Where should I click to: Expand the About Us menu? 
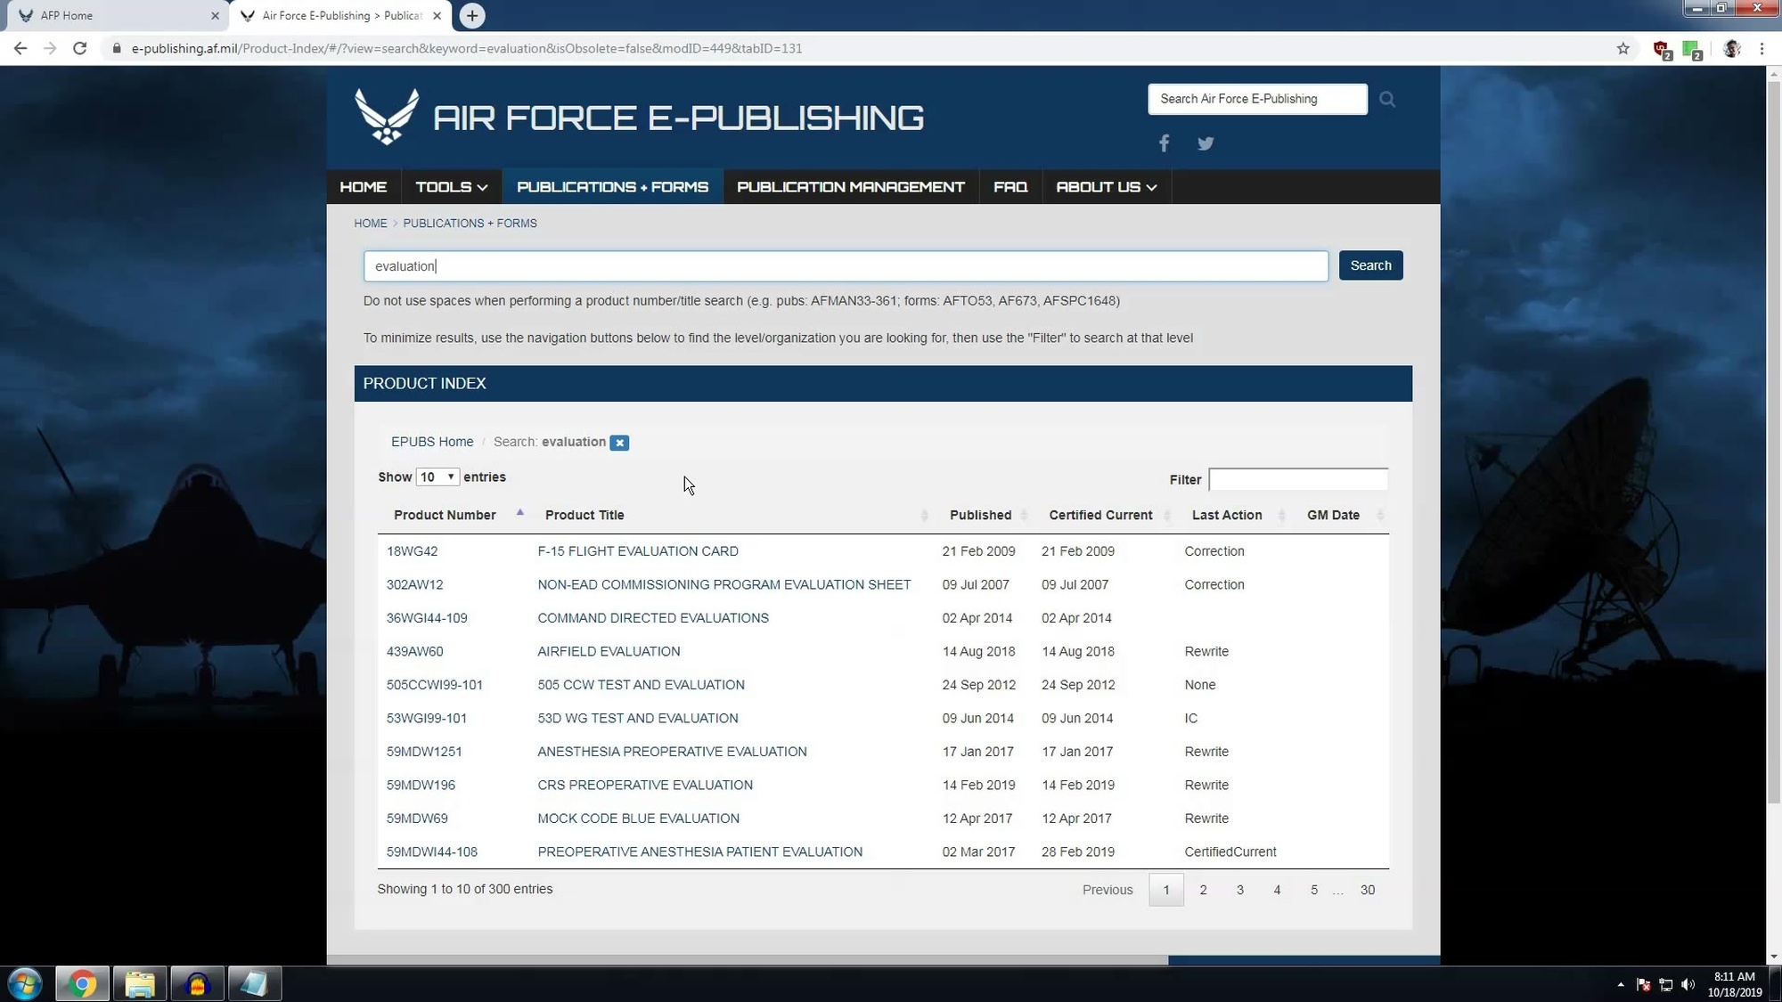coord(1106,187)
